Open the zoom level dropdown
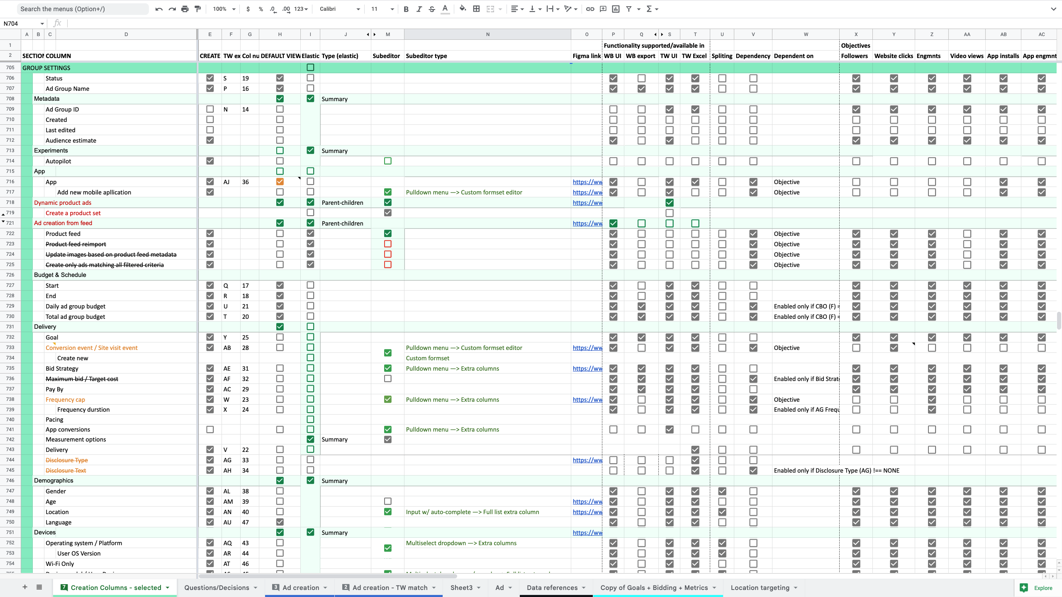 pos(224,9)
